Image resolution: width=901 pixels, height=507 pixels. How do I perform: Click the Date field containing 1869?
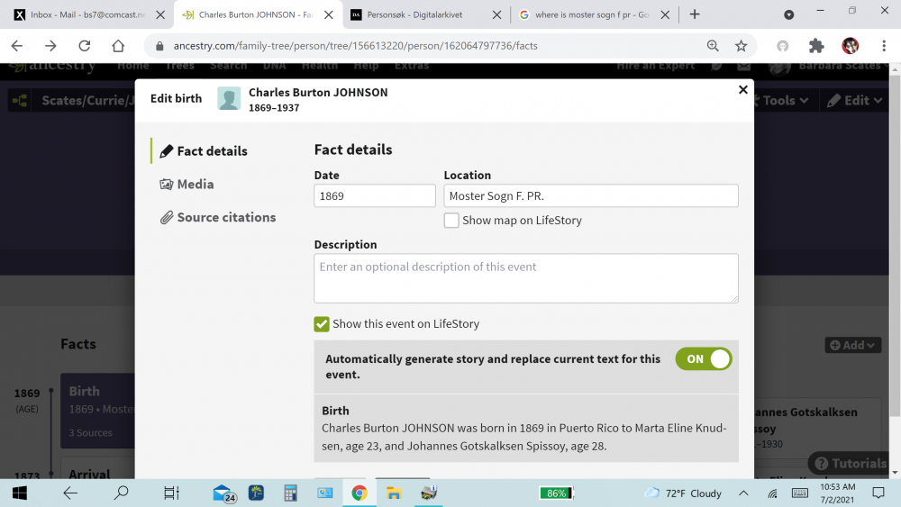(x=375, y=196)
